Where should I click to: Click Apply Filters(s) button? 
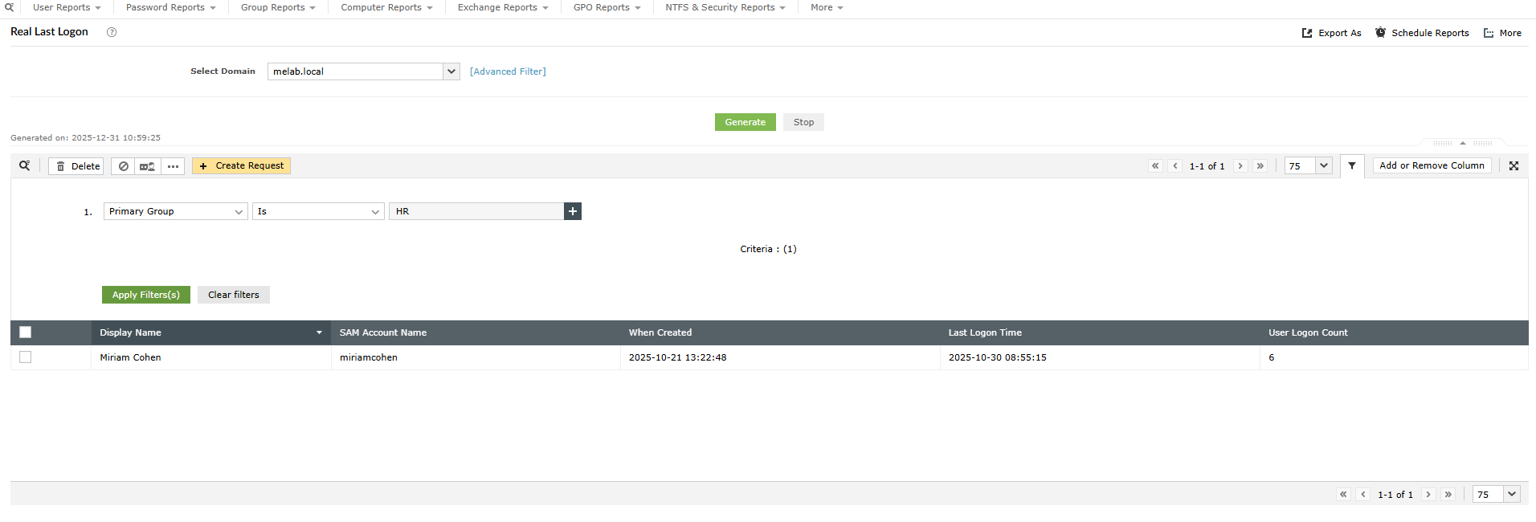coord(146,295)
